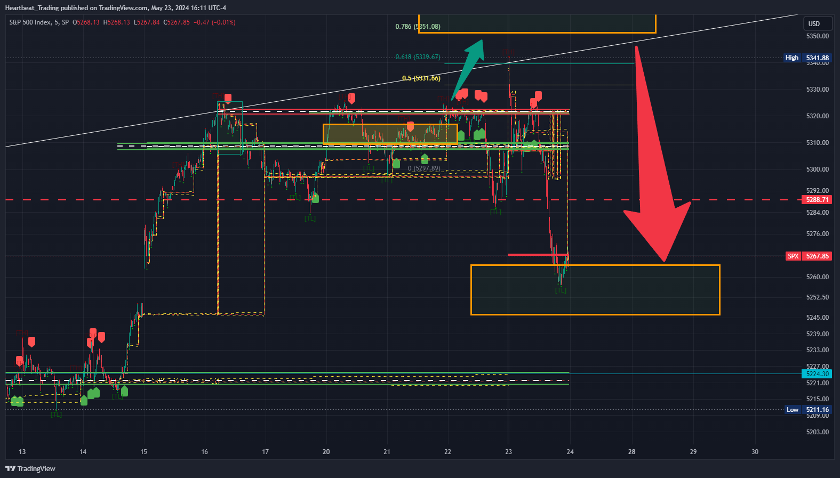This screenshot has width=840, height=478.
Task: Click date 30 on the time axis
Action: coord(755,452)
